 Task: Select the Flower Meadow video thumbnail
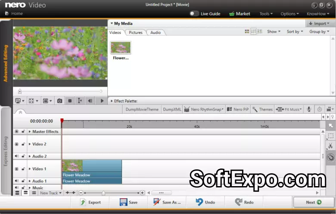coord(121,48)
